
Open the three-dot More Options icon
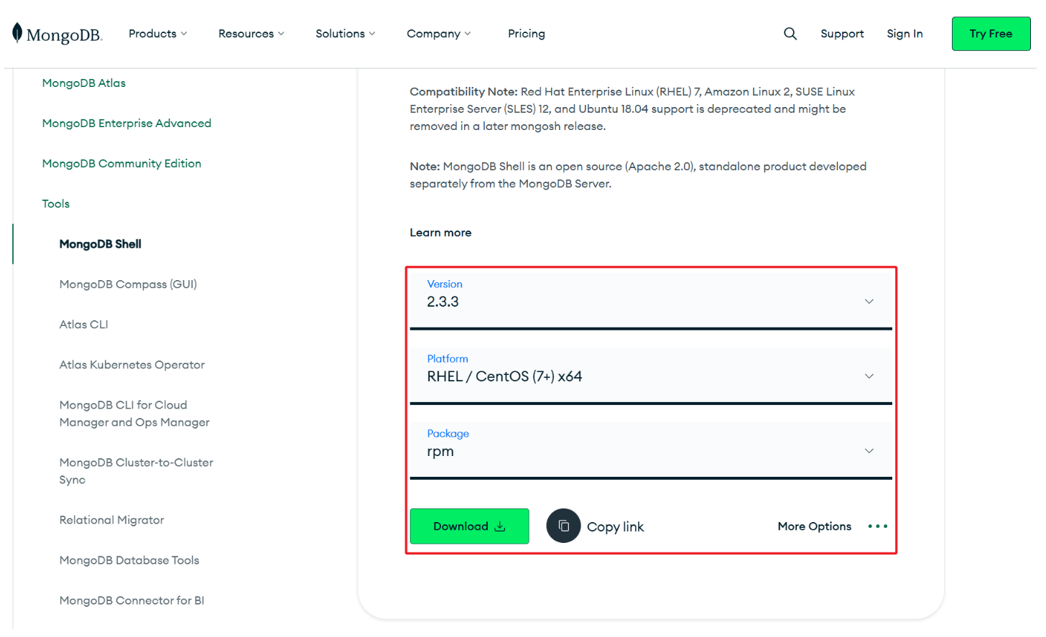[x=878, y=526]
